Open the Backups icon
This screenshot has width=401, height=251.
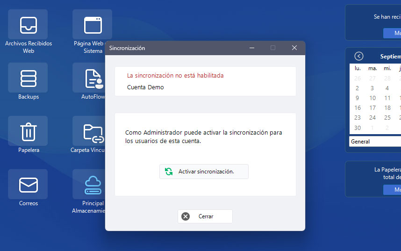tap(28, 78)
